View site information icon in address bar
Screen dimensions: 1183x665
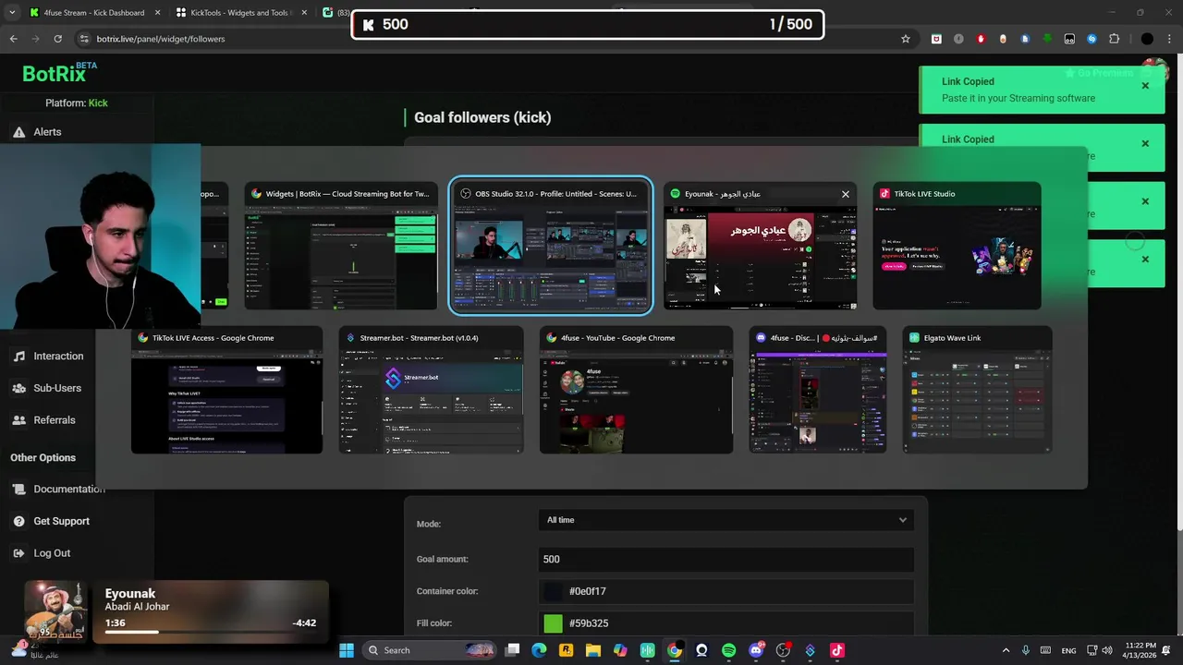point(85,39)
